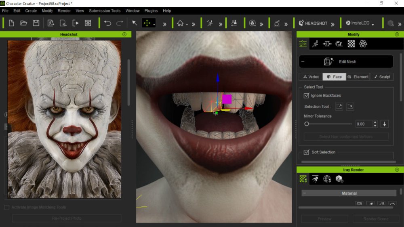The height and width of the screenshot is (227, 404).
Task: Select the Iray checker render settings icon
Action: point(303,179)
